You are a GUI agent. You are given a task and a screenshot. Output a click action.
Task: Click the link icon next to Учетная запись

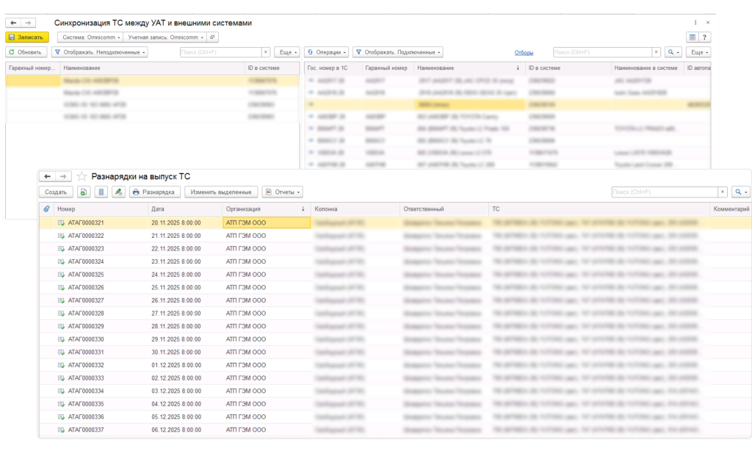pos(211,37)
